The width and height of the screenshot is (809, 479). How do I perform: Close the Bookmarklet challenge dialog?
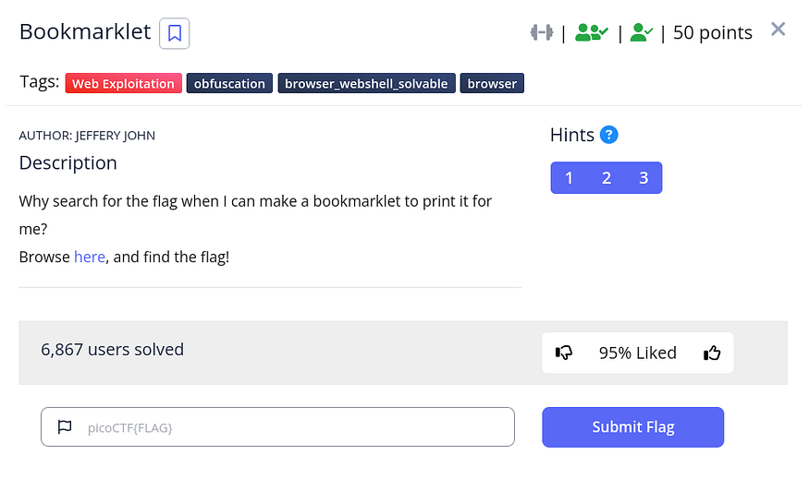point(778,30)
